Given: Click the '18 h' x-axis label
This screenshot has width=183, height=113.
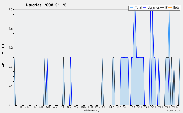Looking at the screenshot, I should pyautogui.click(x=140, y=107).
